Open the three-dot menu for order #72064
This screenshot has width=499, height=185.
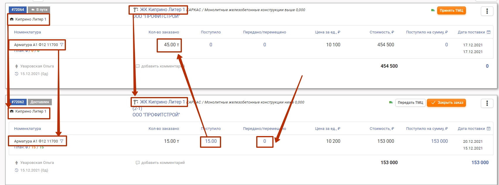tap(487, 11)
